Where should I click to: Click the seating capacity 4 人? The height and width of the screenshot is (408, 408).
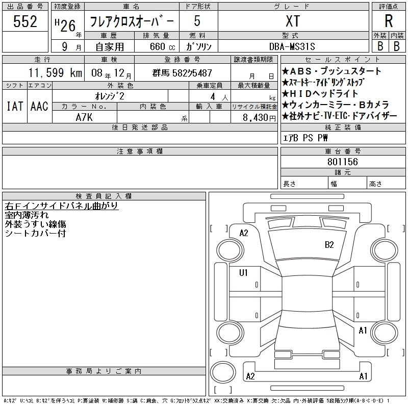tap(219, 97)
